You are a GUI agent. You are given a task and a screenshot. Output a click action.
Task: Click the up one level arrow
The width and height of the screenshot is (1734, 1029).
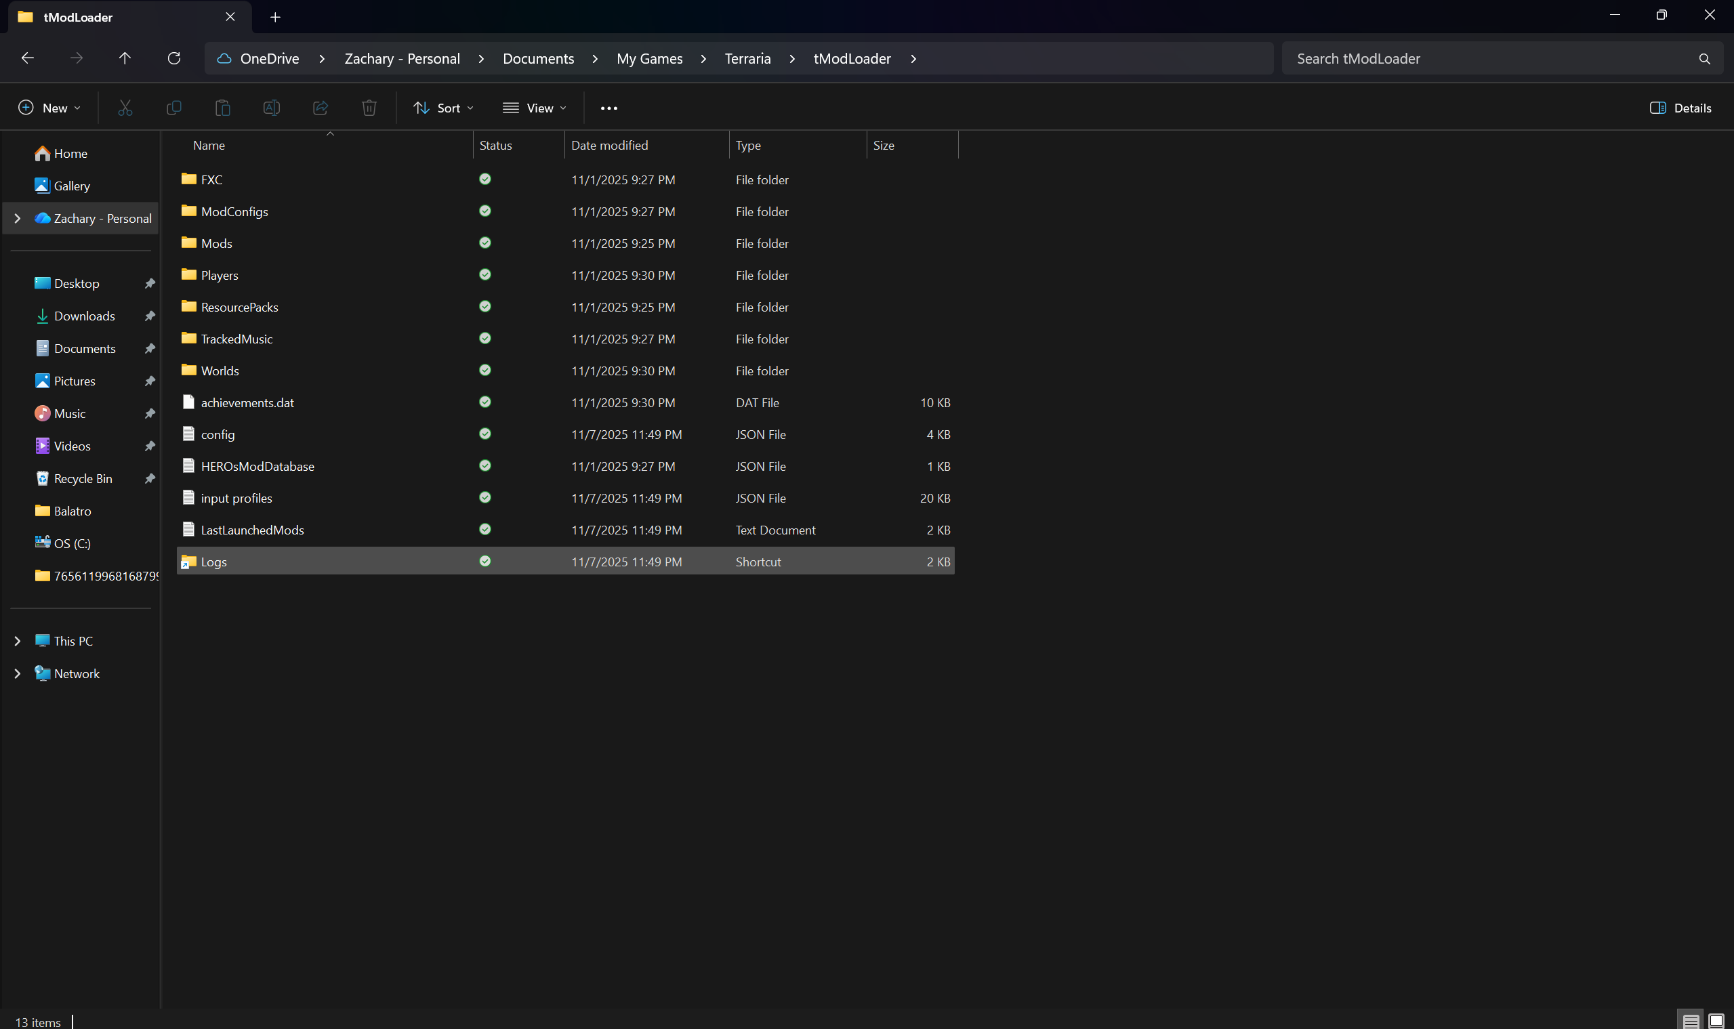click(125, 58)
